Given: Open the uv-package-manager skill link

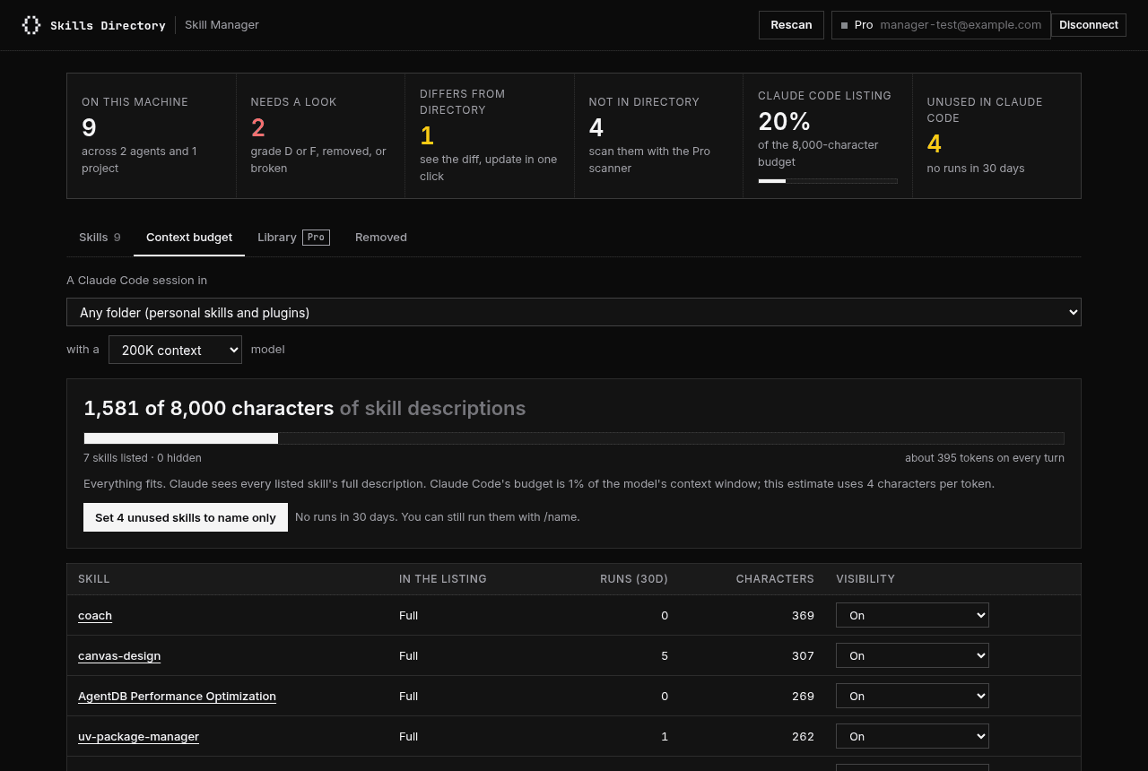Looking at the screenshot, I should (x=138, y=737).
